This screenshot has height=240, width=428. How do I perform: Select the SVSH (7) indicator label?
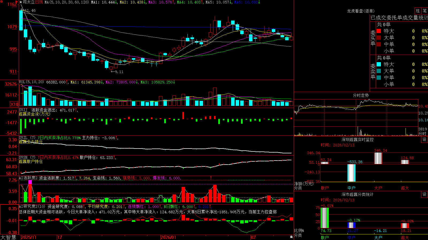pyautogui.click(x=27, y=158)
